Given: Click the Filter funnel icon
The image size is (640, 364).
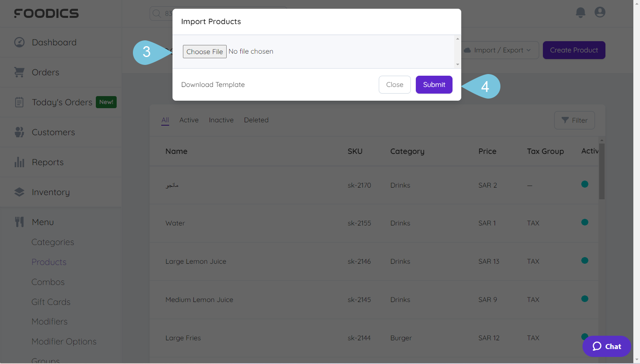Looking at the screenshot, I should click(565, 120).
